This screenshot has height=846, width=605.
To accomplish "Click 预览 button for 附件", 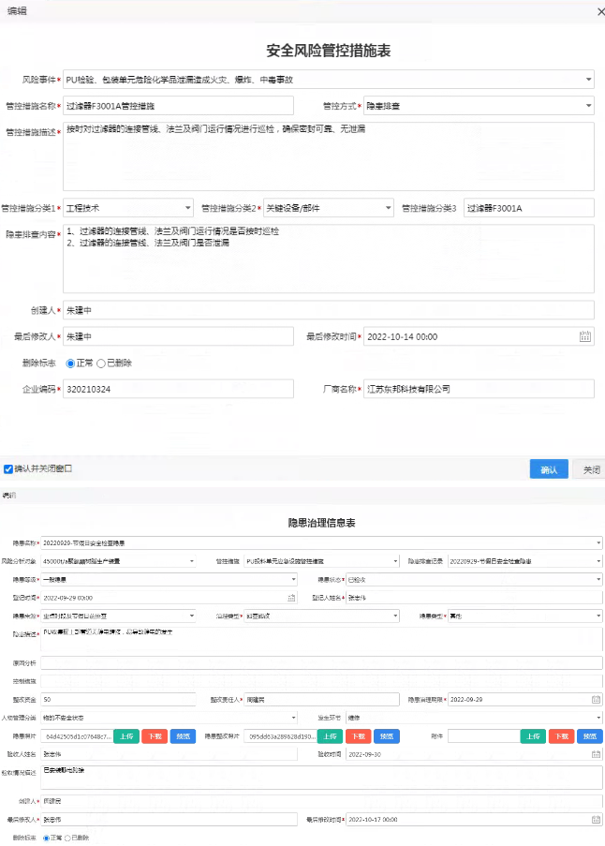I will (x=590, y=736).
